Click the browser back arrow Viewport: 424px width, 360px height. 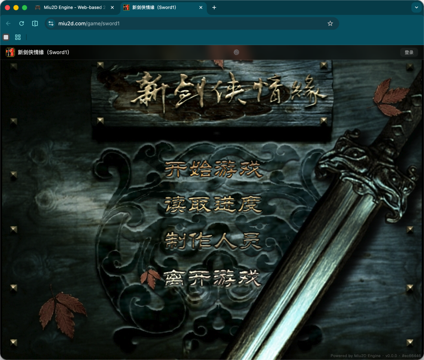coord(8,23)
